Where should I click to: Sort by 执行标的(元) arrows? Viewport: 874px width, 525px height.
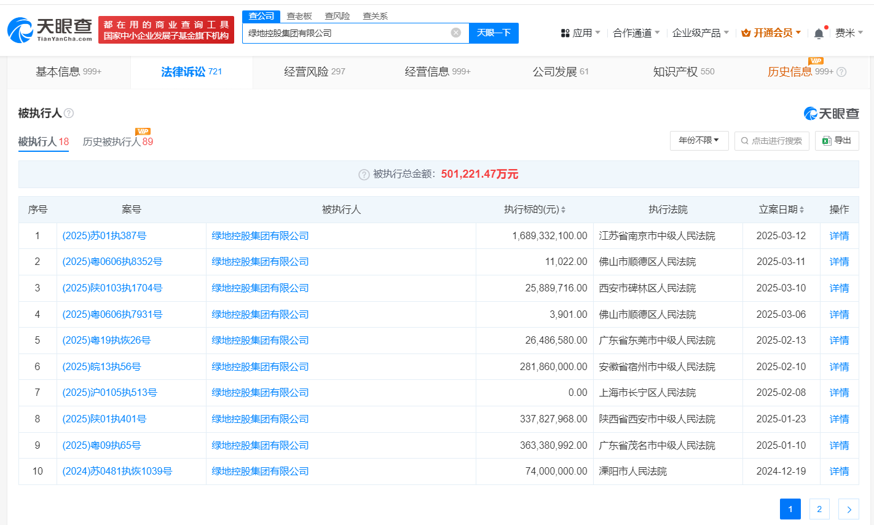563,210
